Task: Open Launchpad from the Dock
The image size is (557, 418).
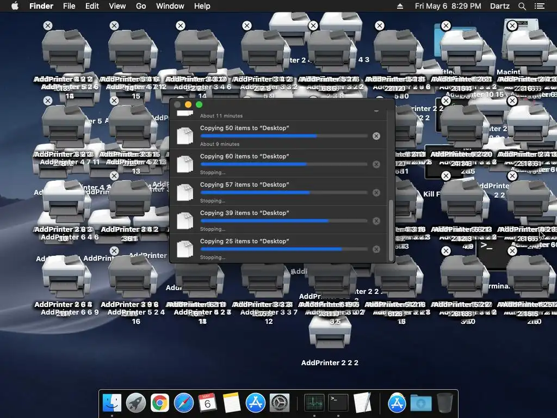Action: [136, 403]
